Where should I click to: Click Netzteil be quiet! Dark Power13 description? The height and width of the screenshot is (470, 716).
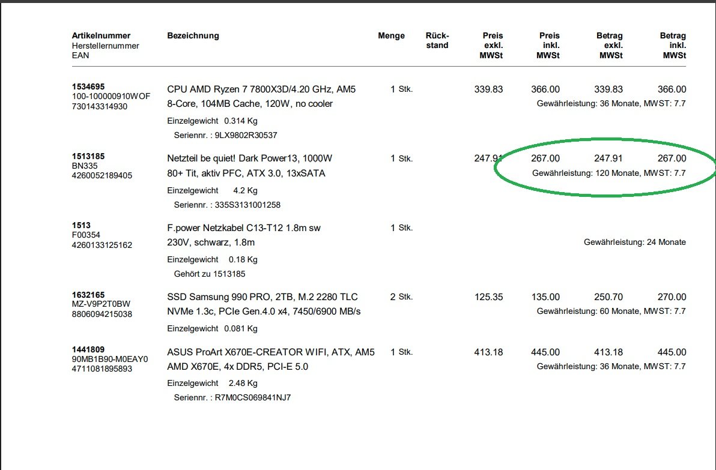pyautogui.click(x=249, y=158)
